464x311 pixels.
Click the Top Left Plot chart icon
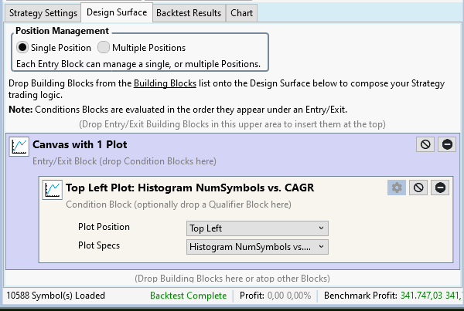53,188
